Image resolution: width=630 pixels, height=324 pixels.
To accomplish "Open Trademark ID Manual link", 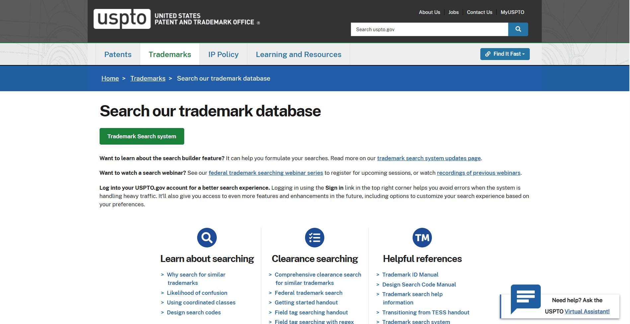I will click(410, 275).
